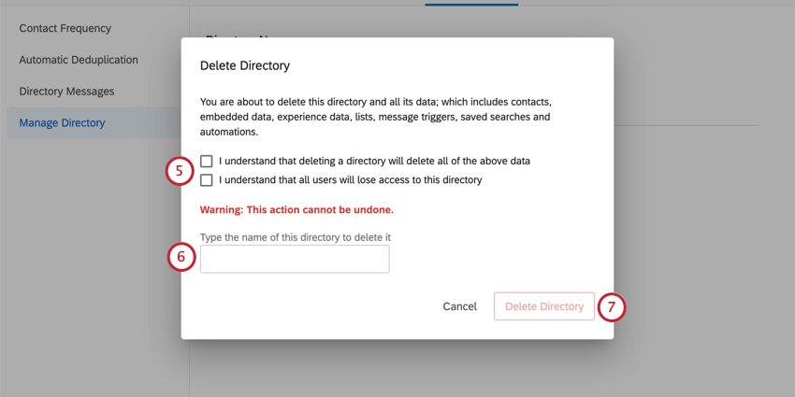Image resolution: width=795 pixels, height=397 pixels.
Task: Click the blue-underlined active tab at the top
Action: pyautogui.click(x=471, y=3)
